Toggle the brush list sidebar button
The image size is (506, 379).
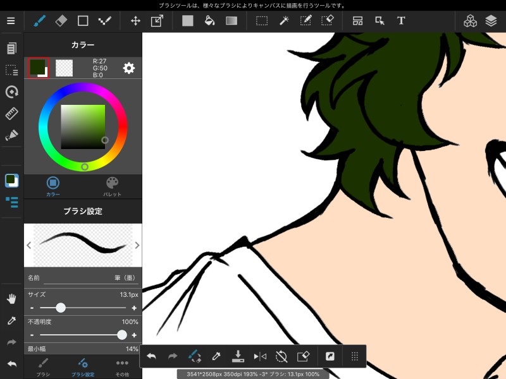point(11,202)
